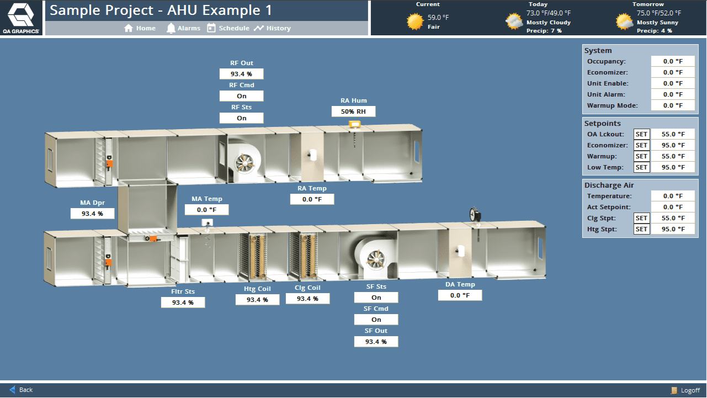Click the Discharge Air Temperature value

tap(673, 196)
